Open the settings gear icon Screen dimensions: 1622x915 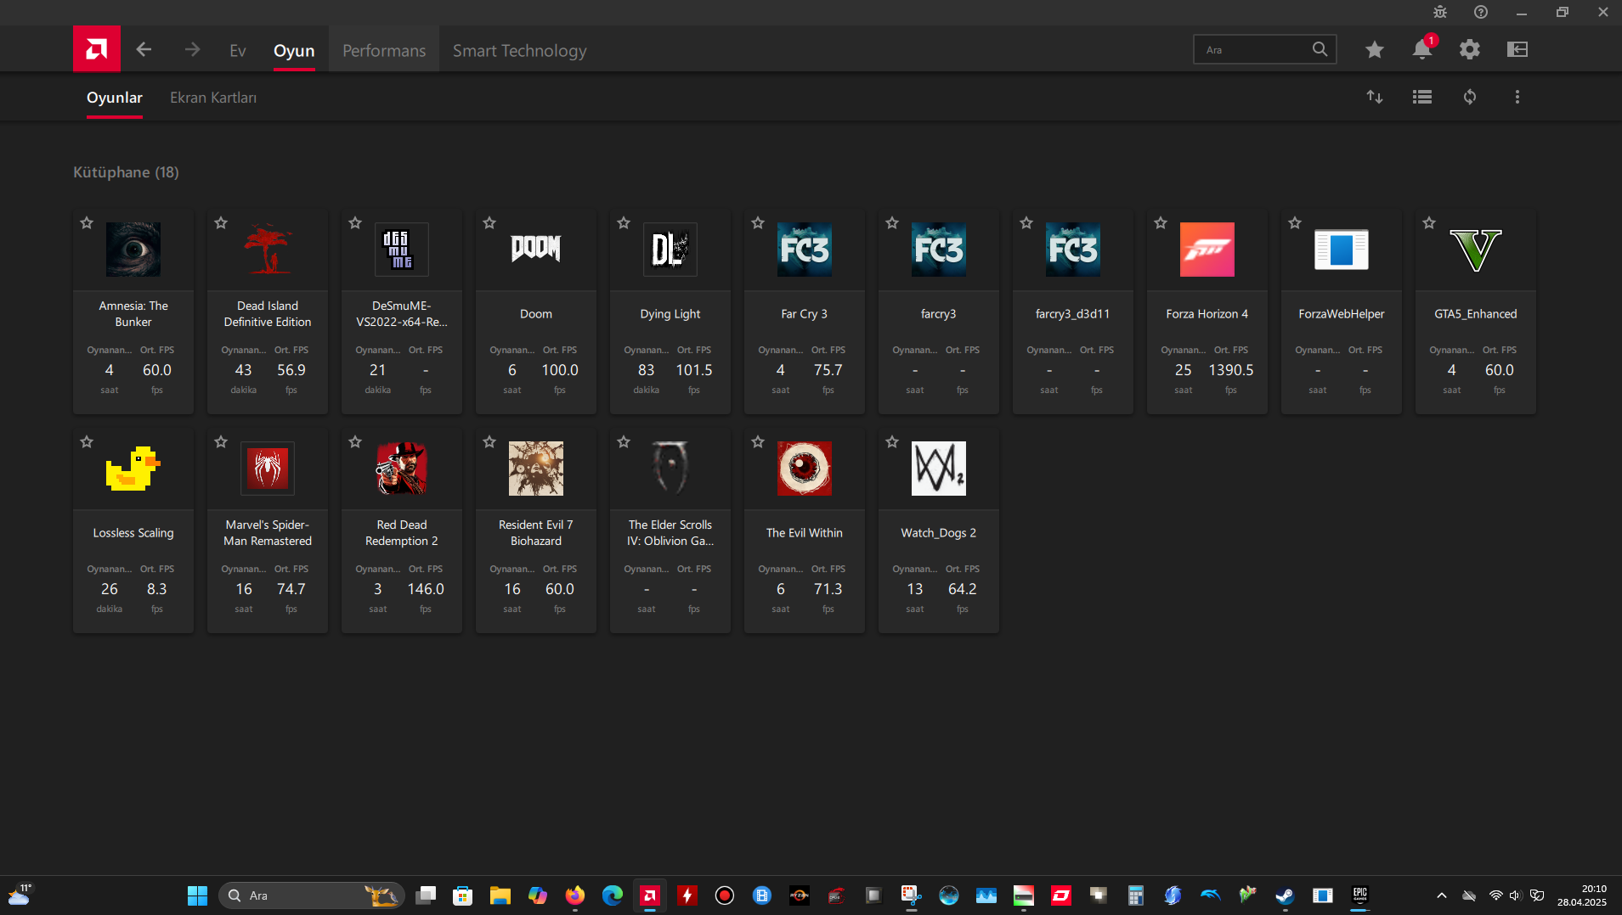[1469, 49]
